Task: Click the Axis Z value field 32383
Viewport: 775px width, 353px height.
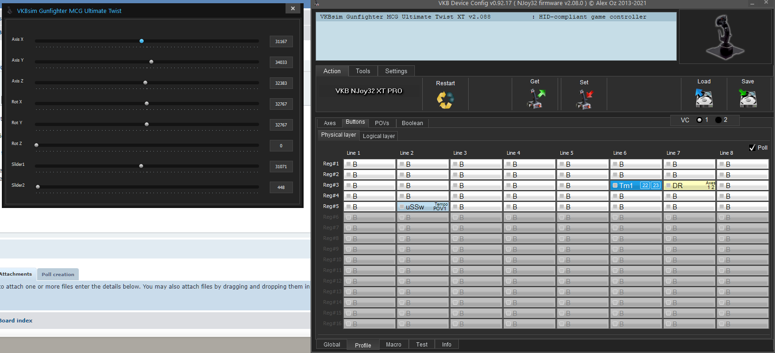Action: click(x=281, y=83)
